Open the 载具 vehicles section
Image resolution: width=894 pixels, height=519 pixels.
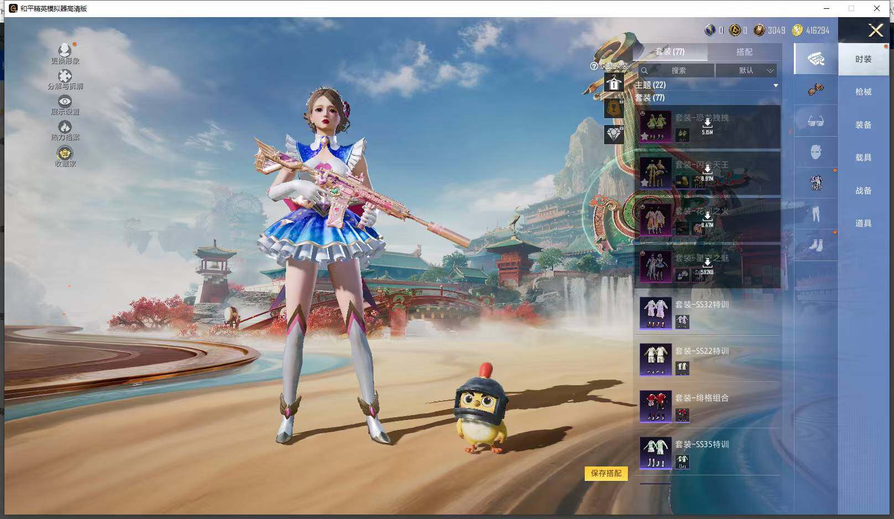click(x=863, y=158)
